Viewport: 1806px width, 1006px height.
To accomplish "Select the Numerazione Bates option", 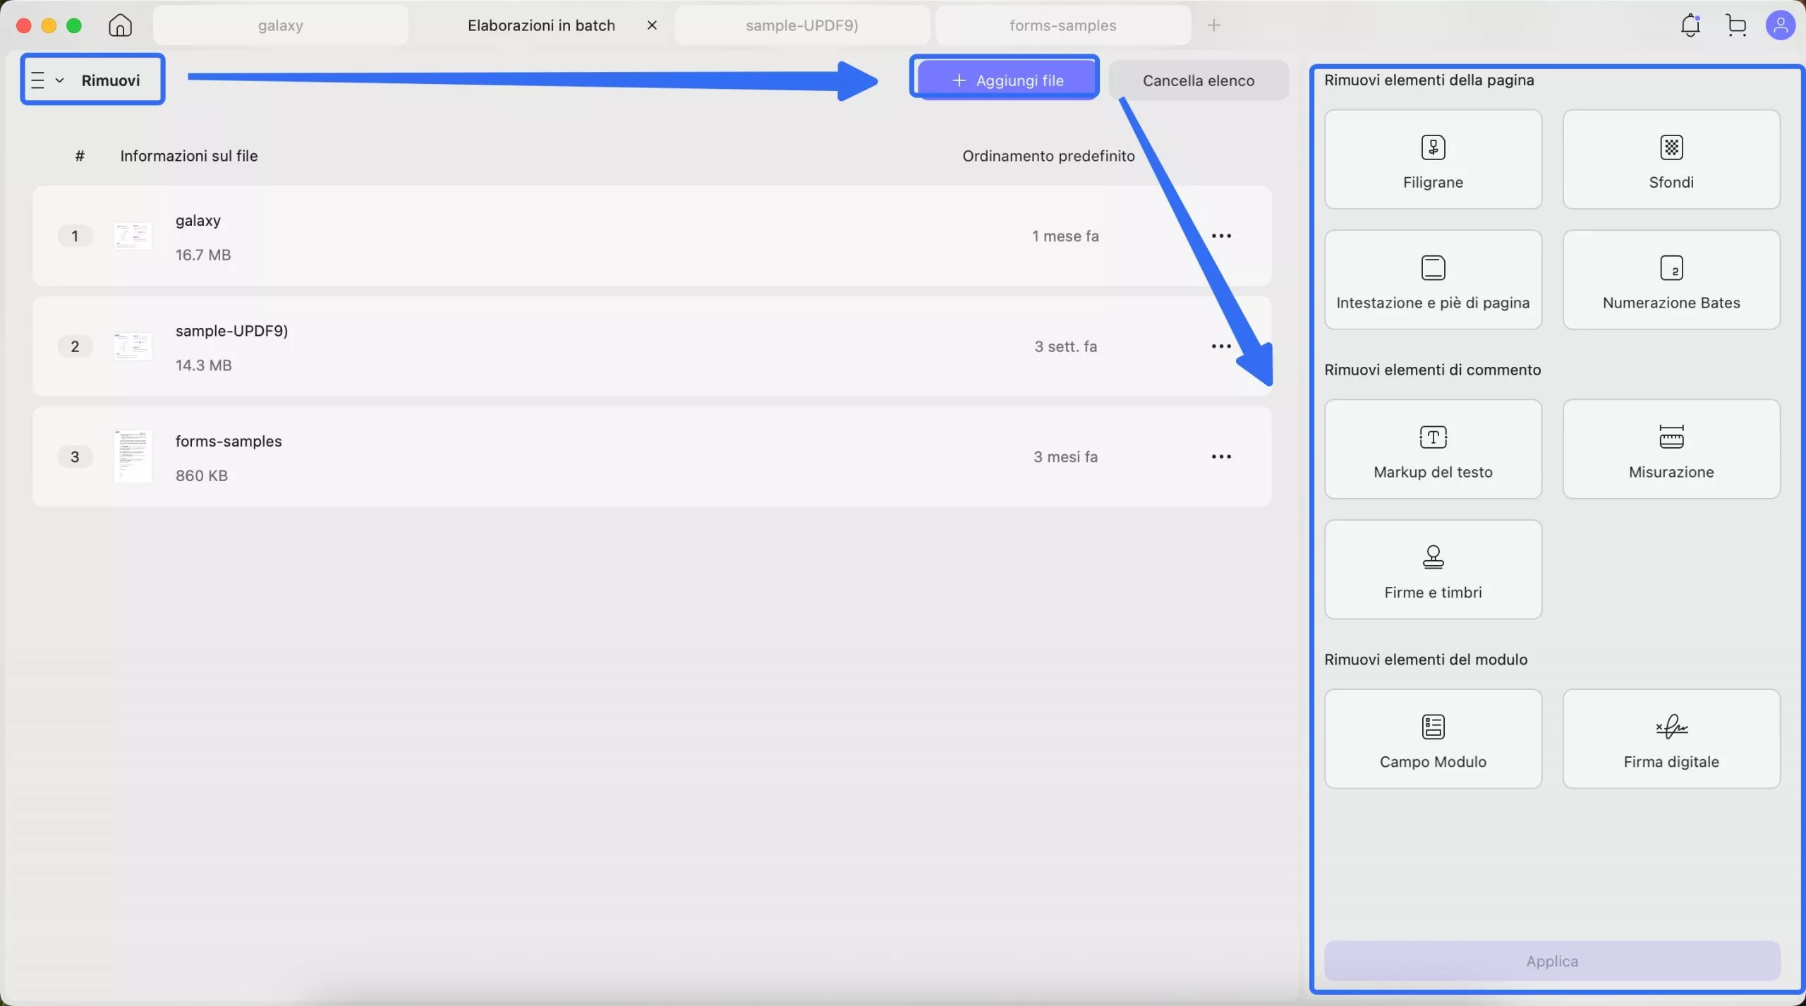I will tap(1671, 280).
